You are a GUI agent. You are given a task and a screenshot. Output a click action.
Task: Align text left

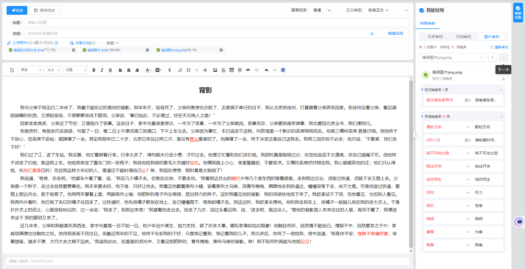pyautogui.click(x=120, y=70)
